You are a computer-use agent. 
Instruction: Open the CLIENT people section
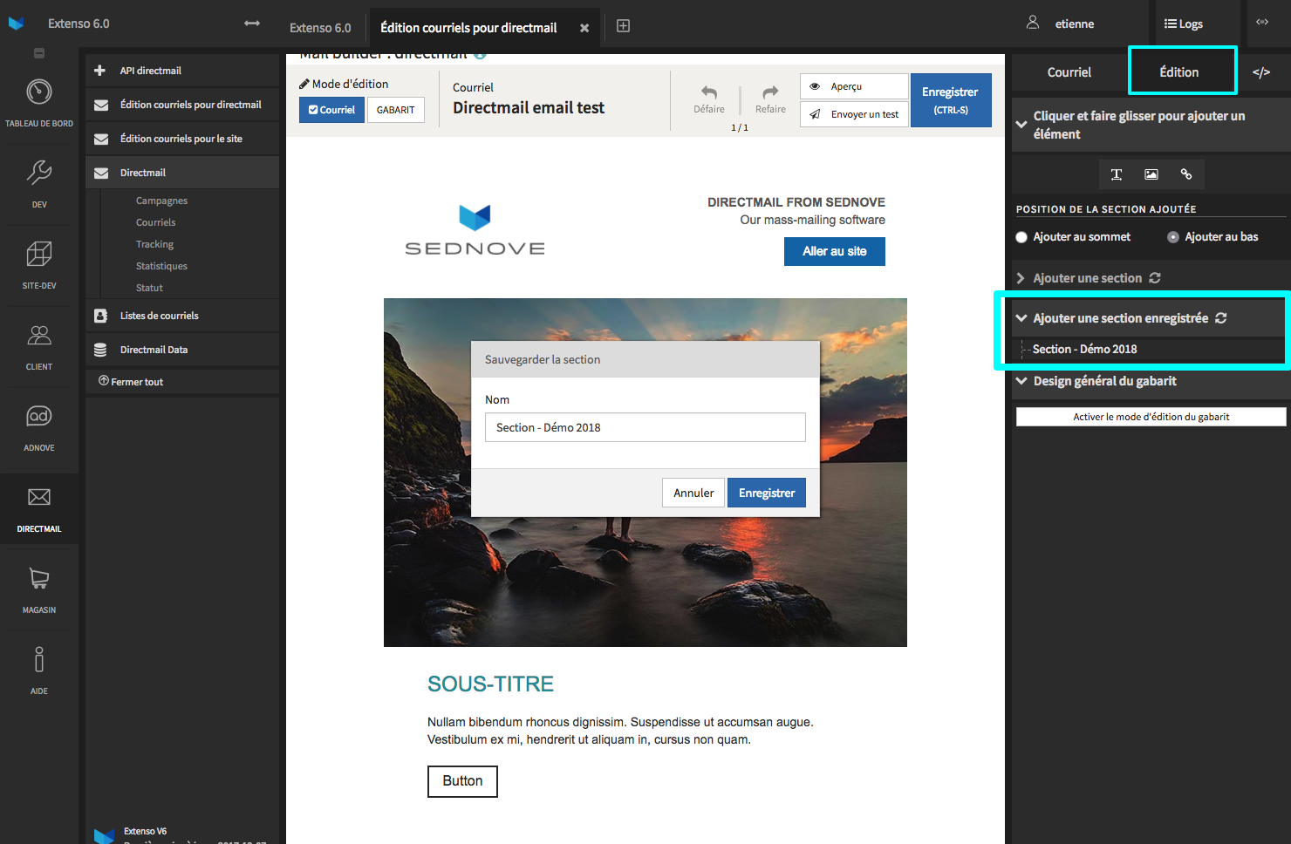[39, 346]
